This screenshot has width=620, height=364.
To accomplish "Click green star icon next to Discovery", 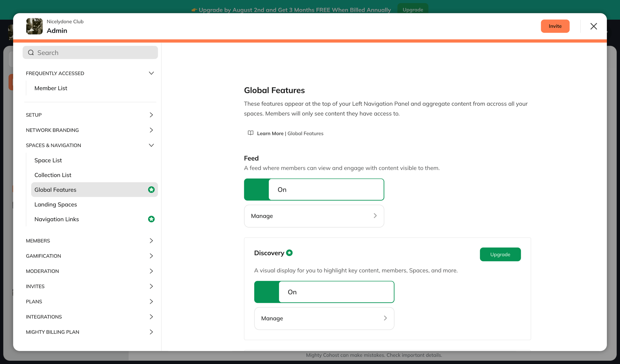I will (x=289, y=253).
